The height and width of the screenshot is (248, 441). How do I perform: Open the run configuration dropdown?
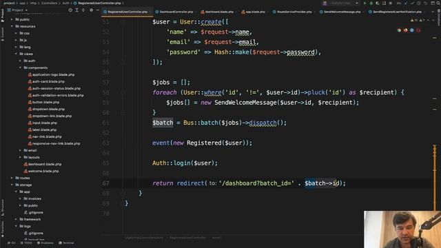(344, 3)
